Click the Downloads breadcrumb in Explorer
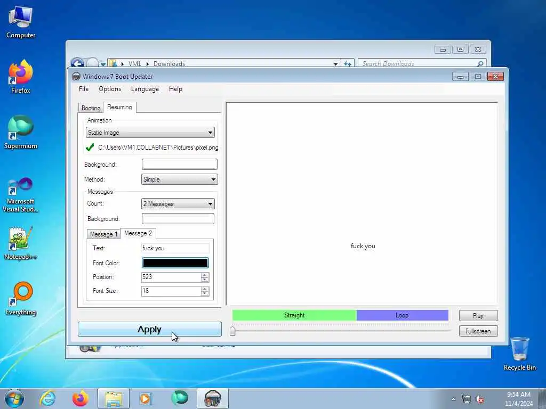This screenshot has height=409, width=546. 169,64
